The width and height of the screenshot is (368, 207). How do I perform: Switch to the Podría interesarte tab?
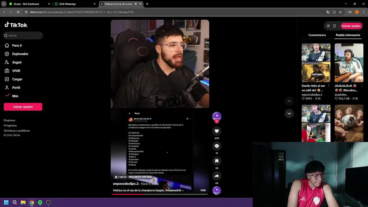pos(348,35)
